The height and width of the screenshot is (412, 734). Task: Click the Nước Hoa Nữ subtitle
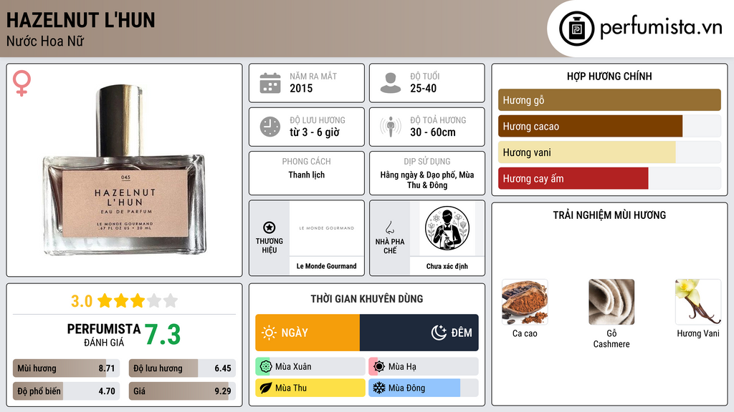(x=45, y=41)
